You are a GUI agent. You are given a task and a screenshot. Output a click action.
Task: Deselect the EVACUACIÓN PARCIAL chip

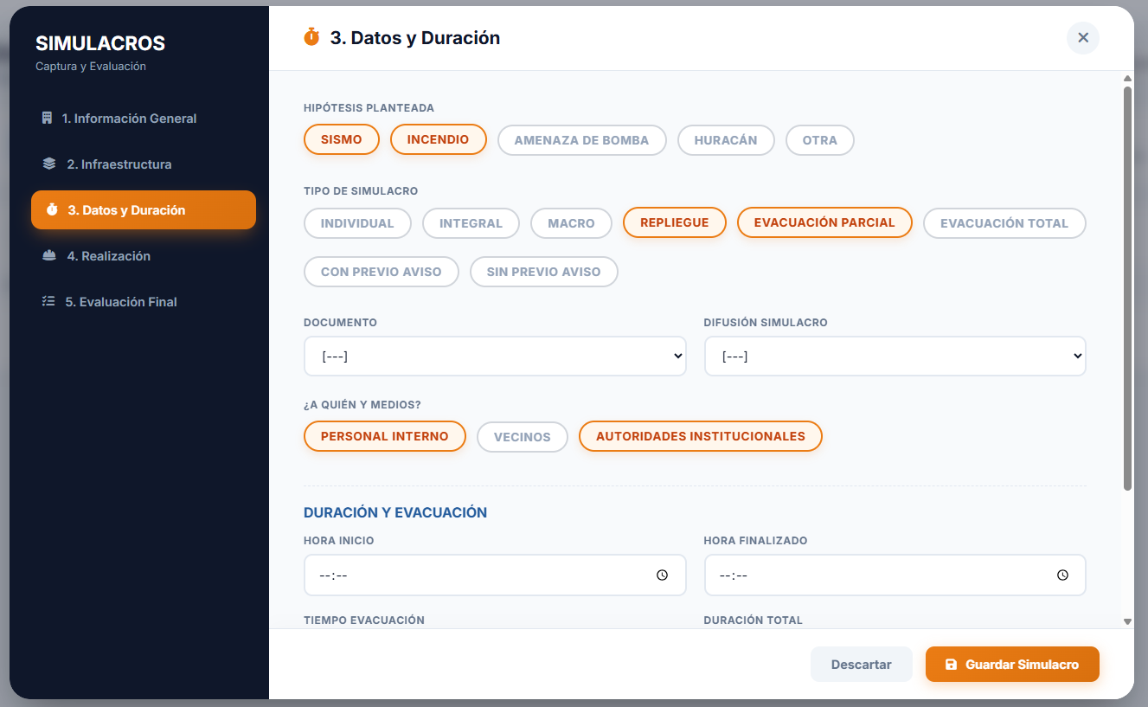point(824,222)
